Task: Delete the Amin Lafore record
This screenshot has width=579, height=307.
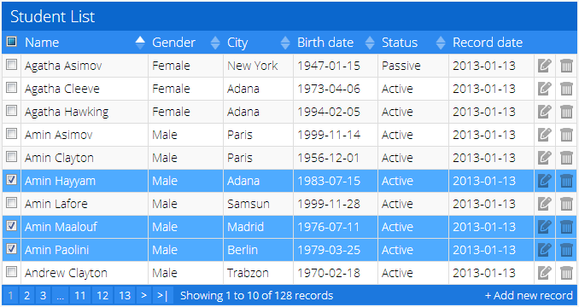Action: point(566,204)
